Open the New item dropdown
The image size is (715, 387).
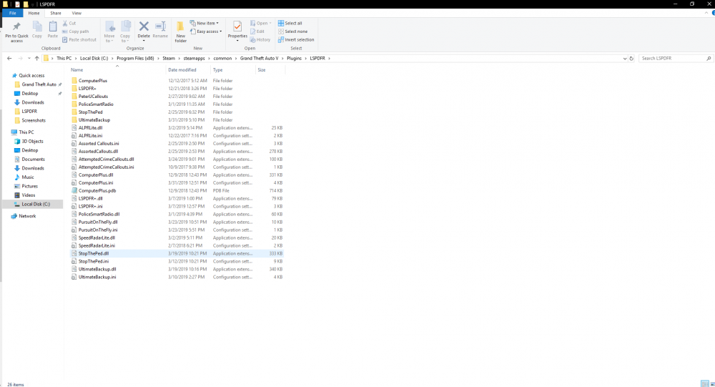click(x=204, y=24)
